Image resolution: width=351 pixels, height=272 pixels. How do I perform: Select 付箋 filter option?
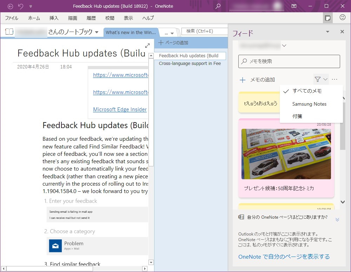point(311,116)
